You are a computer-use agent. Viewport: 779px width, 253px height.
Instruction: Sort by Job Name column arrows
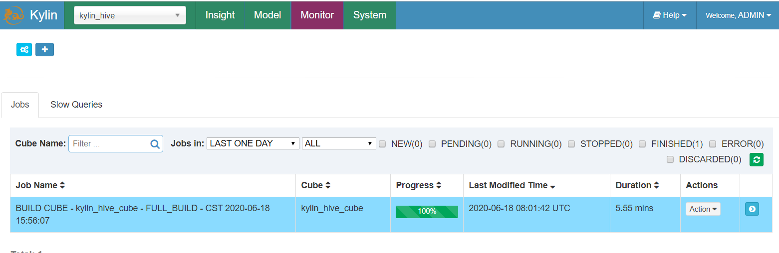(x=62, y=185)
